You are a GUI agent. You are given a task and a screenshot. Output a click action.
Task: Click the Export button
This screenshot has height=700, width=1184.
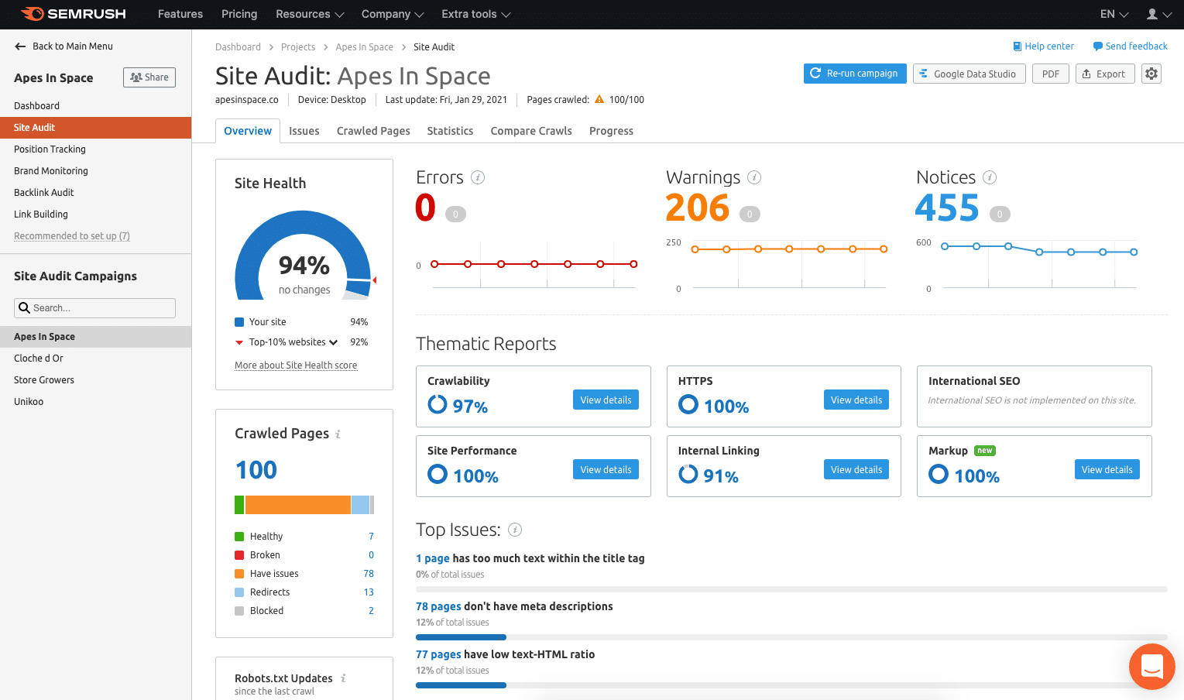click(1106, 74)
